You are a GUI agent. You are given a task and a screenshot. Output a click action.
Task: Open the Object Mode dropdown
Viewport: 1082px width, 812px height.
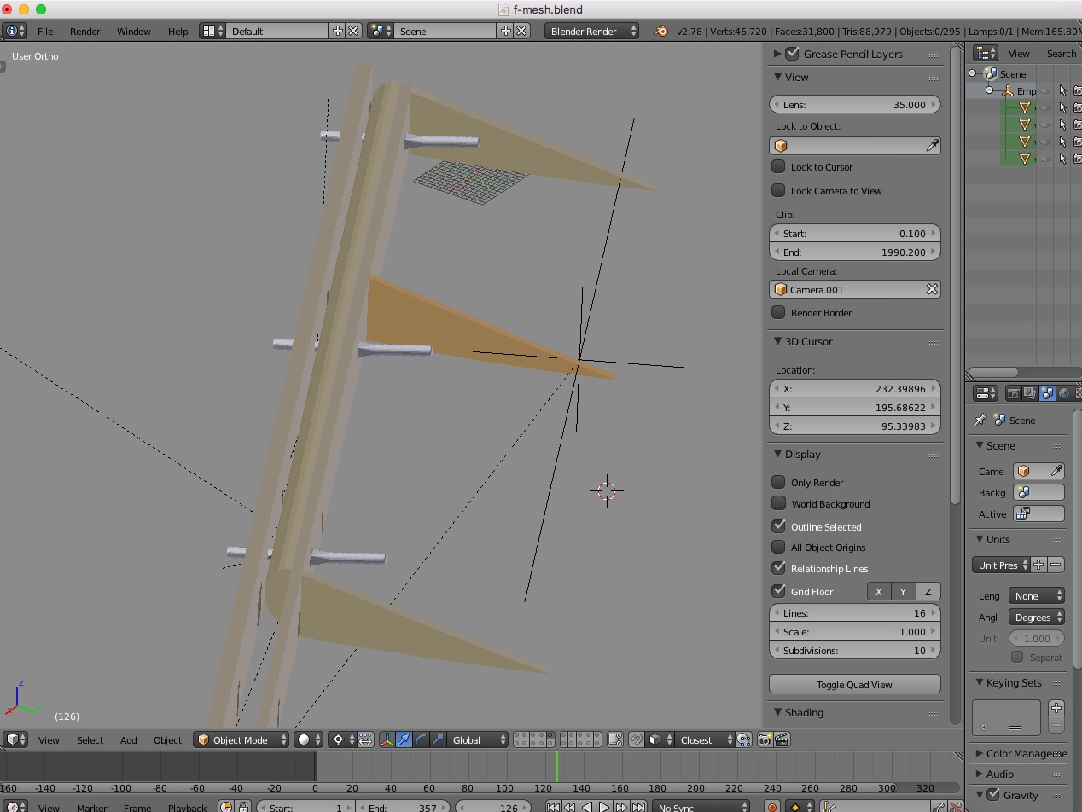coord(241,739)
